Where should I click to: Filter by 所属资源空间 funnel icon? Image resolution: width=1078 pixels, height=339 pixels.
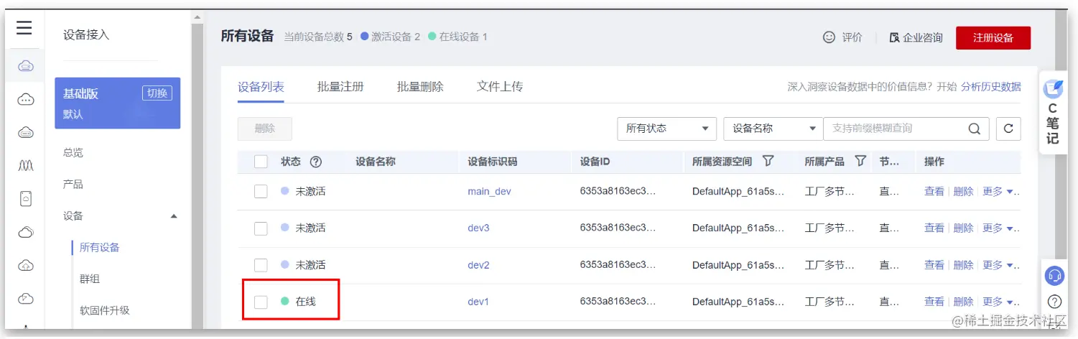coord(768,161)
